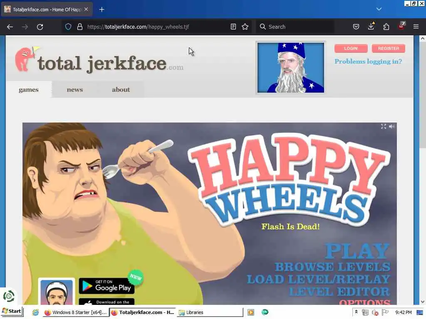Open the network tray icon
Screen dimensions: 426x319
point(365,312)
